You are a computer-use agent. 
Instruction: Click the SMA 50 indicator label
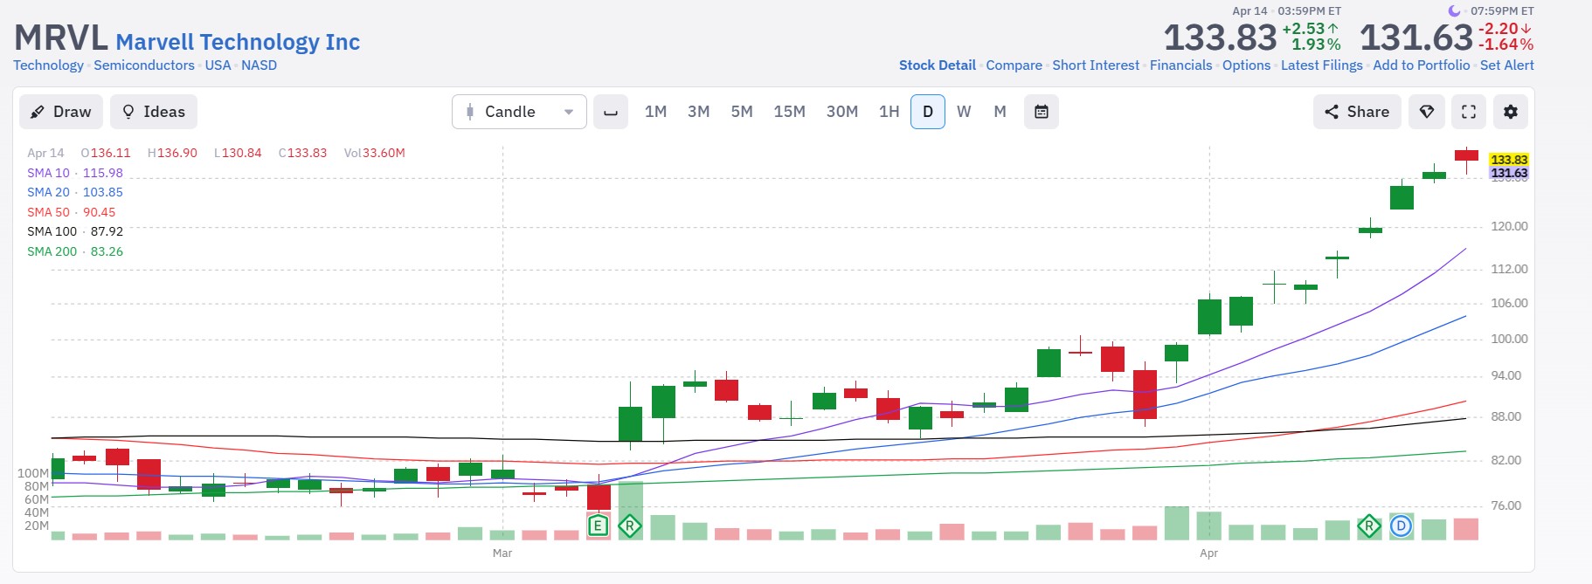pos(48,212)
